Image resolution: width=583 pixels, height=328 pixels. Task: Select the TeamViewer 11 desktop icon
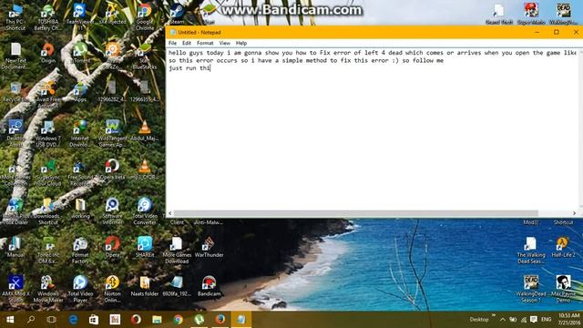pyautogui.click(x=80, y=16)
